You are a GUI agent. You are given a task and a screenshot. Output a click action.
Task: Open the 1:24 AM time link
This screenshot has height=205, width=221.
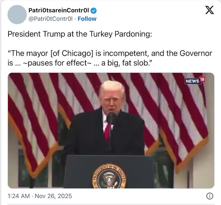(19, 196)
